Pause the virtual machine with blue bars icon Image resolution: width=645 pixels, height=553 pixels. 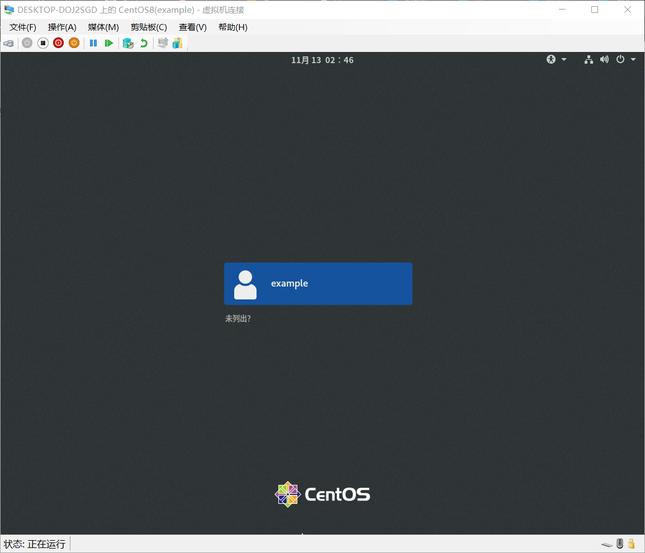(93, 43)
